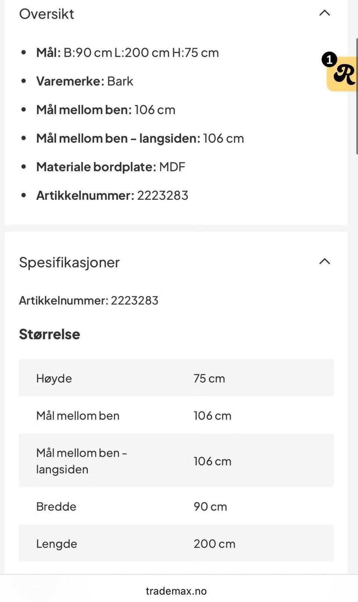
Task: Click the Høyde 75 cm table row
Action: [x=176, y=378]
